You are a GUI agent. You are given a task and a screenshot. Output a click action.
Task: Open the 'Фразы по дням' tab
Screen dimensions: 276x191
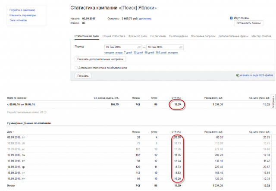(x=138, y=36)
